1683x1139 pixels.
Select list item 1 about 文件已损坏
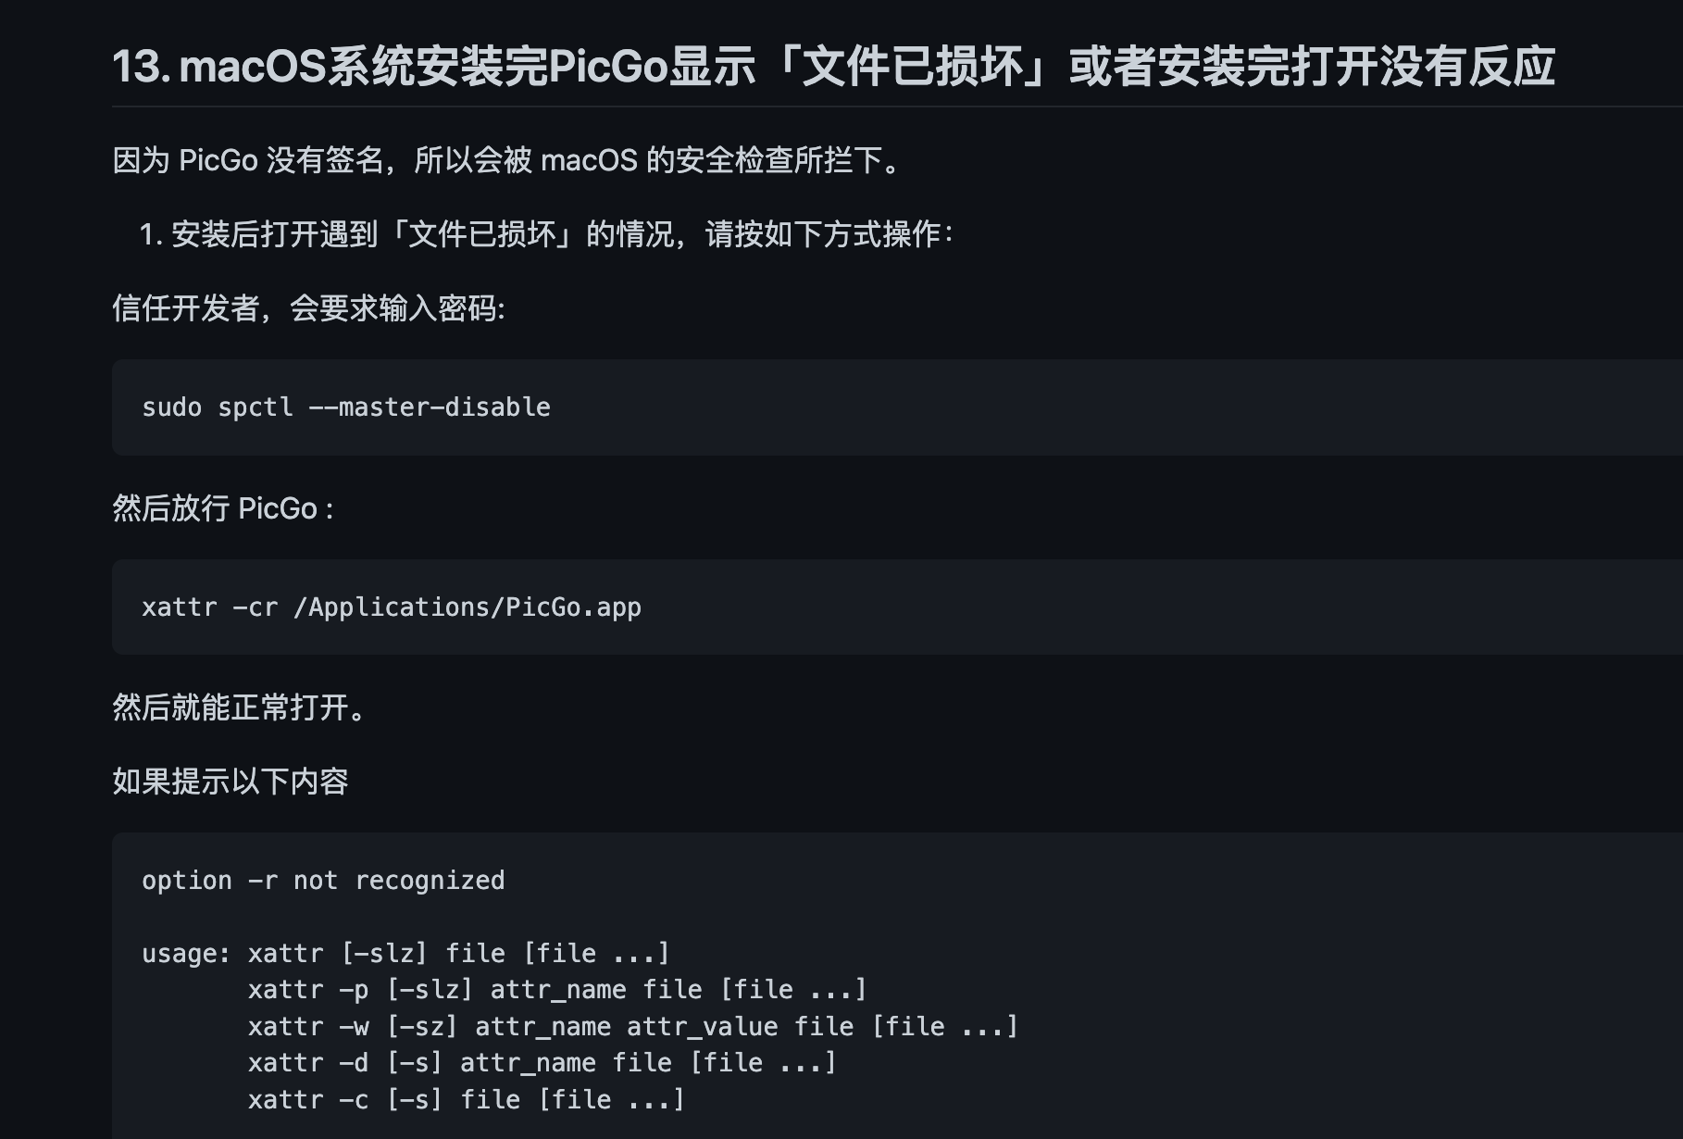(x=546, y=234)
